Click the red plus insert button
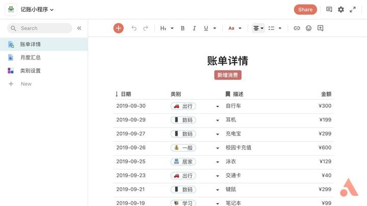 coord(118,28)
